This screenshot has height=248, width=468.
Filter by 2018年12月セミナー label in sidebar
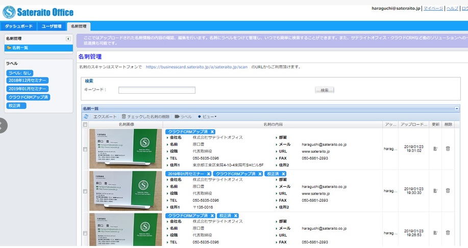(x=28, y=81)
